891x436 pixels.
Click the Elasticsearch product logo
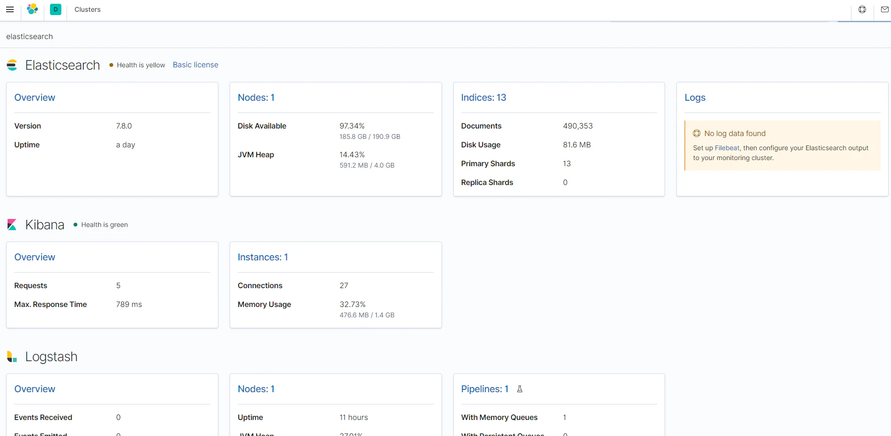(x=12, y=65)
